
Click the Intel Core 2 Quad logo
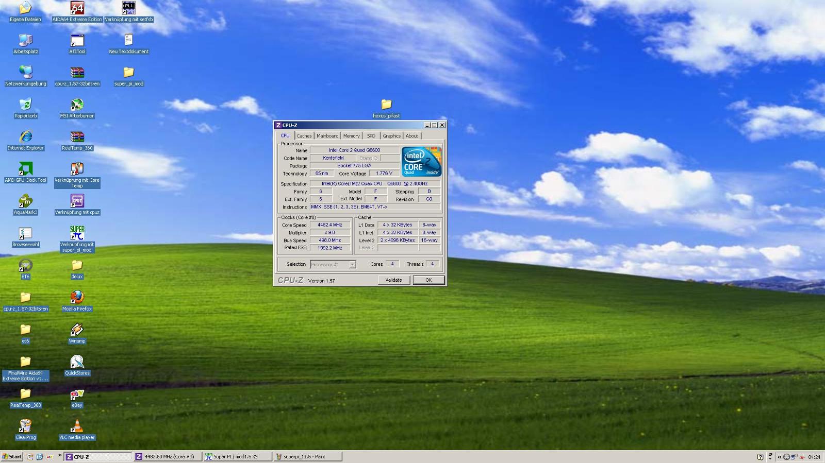422,162
